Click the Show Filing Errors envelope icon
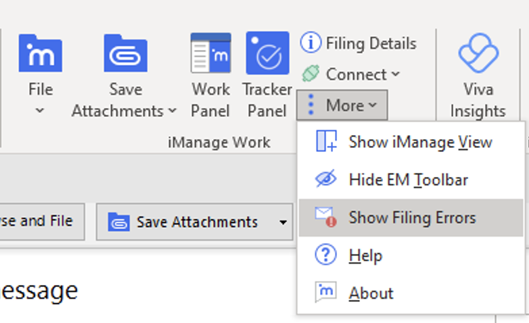 pyautogui.click(x=325, y=217)
